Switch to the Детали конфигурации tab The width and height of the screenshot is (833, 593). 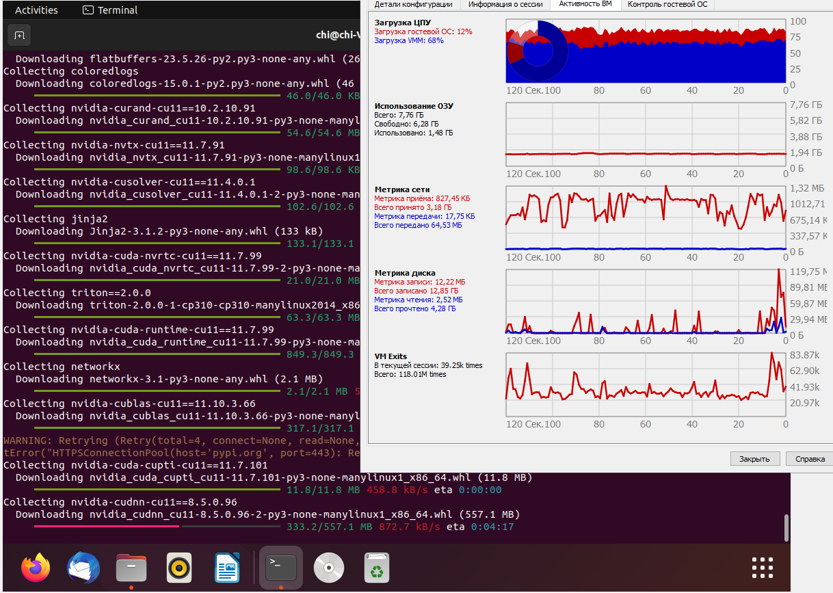413,4
